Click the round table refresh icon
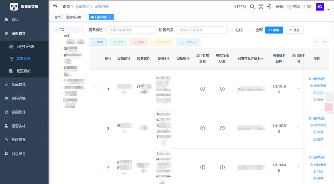This screenshot has width=334, height=184. (326, 42)
